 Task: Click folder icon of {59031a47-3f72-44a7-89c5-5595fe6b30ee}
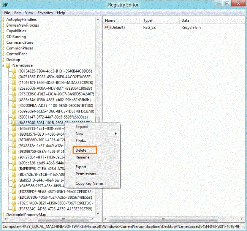point(14,117)
